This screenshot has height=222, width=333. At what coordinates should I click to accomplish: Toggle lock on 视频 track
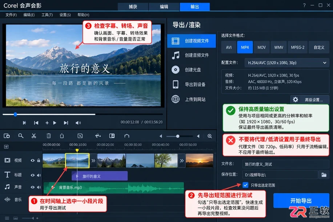tap(39, 161)
